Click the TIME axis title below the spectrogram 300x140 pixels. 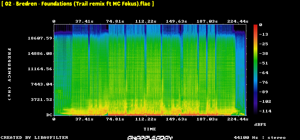pyautogui.click(x=150, y=129)
